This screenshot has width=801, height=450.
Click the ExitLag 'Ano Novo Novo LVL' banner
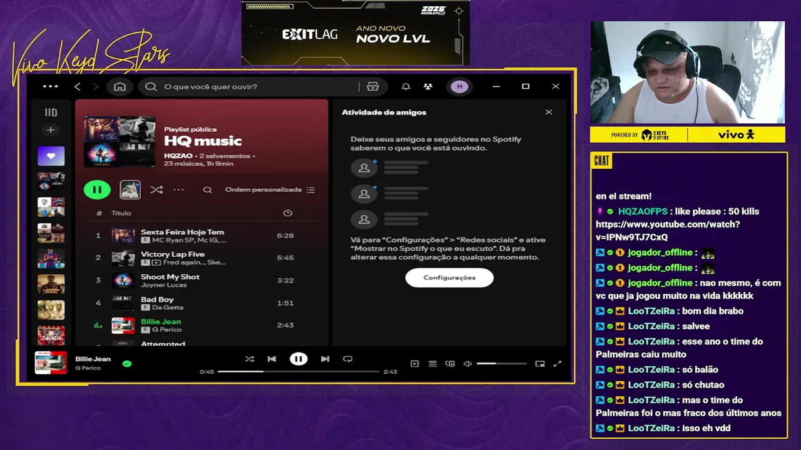tap(355, 32)
